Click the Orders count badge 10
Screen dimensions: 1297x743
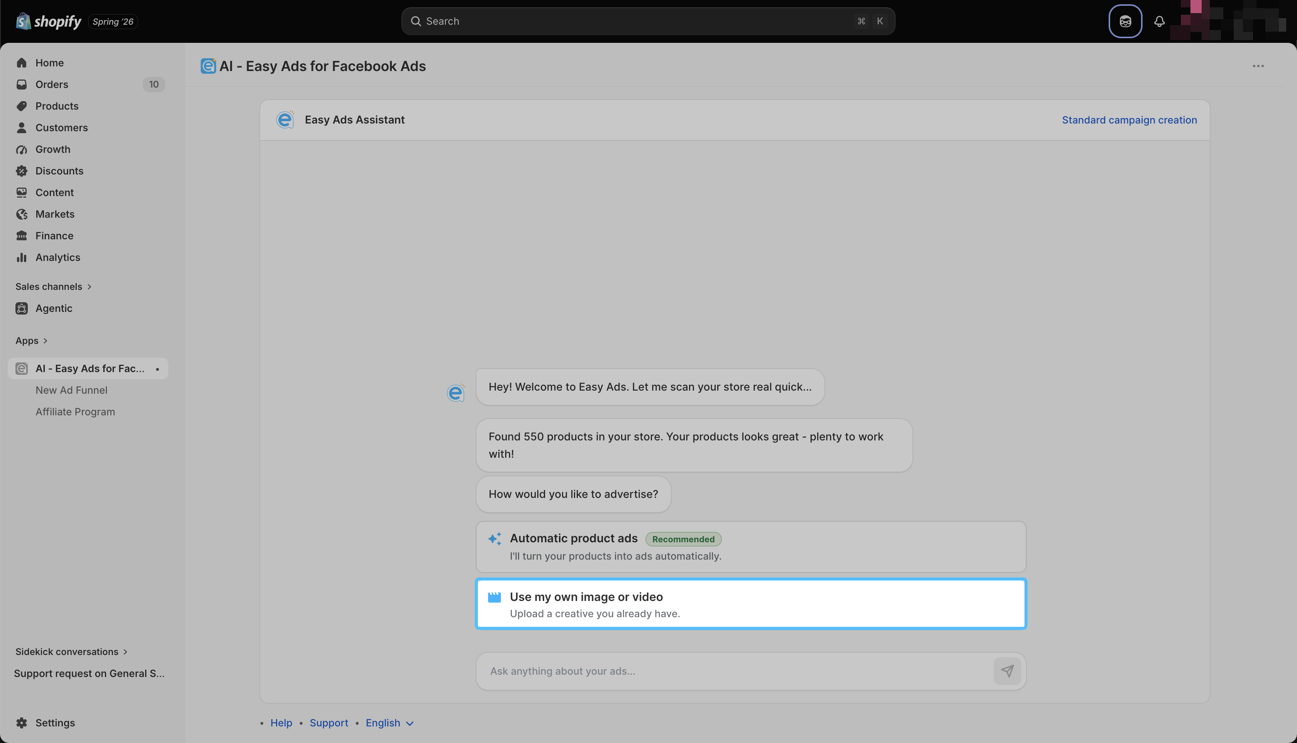(x=154, y=84)
